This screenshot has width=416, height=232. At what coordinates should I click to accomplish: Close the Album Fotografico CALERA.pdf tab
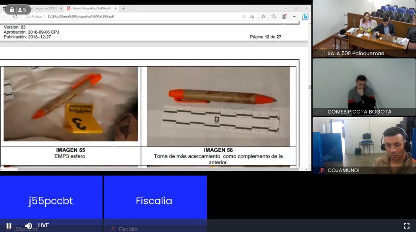click(116, 8)
